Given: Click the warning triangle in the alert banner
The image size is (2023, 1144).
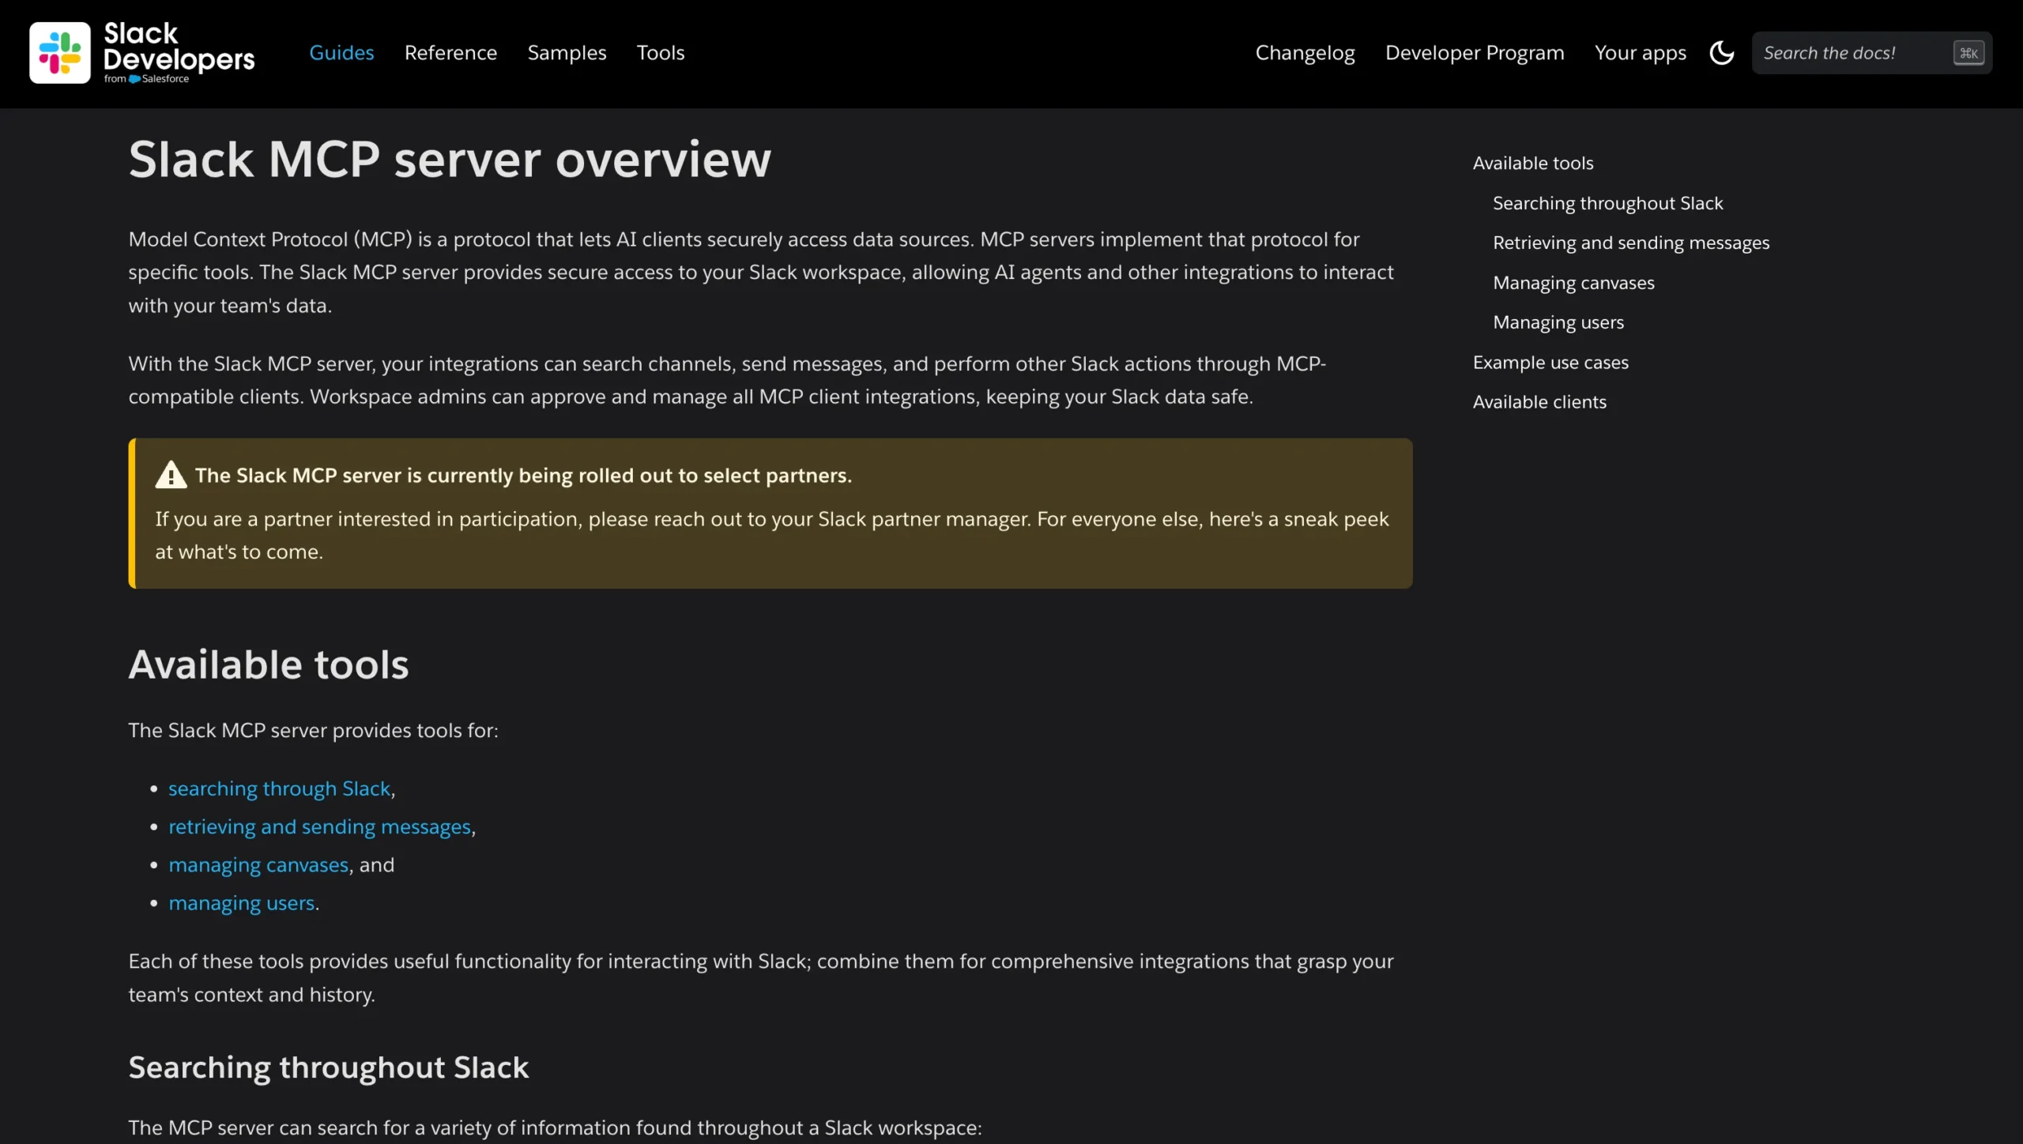Looking at the screenshot, I should pyautogui.click(x=171, y=475).
